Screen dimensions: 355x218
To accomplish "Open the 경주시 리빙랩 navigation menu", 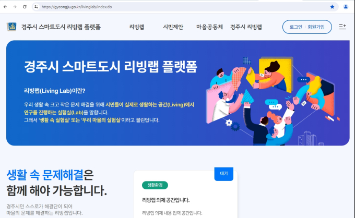I will coord(246,27).
